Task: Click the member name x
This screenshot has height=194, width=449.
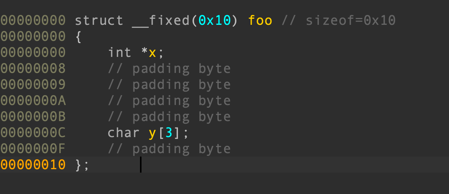Action: [153, 52]
